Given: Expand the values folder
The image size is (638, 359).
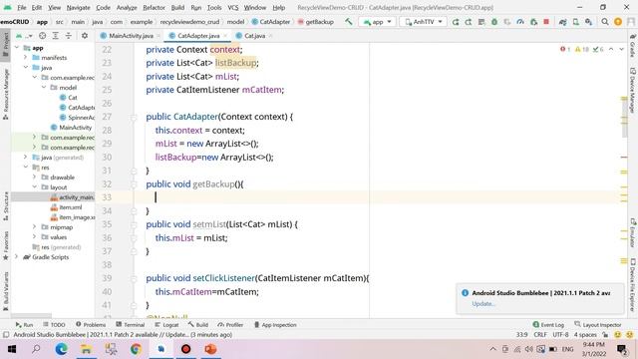Looking at the screenshot, I should [35, 237].
